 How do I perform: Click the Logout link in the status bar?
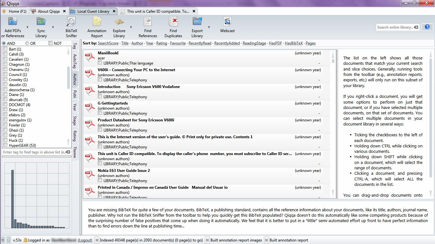tap(85, 240)
